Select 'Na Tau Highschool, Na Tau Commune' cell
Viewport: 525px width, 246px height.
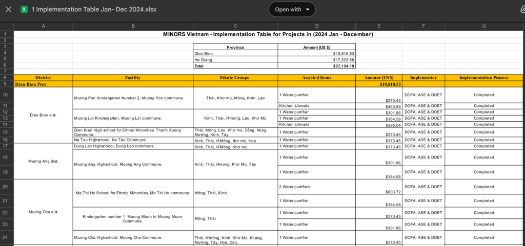(x=133, y=140)
